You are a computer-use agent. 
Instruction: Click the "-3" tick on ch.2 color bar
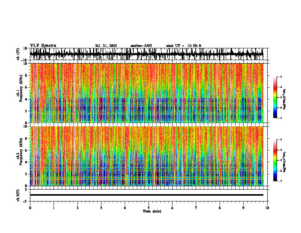[280, 140]
